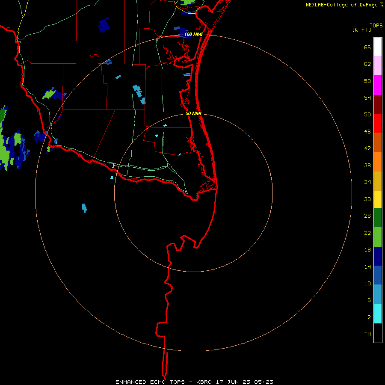
Task: Select the dark orange legend swatch
Action: pos(378,142)
